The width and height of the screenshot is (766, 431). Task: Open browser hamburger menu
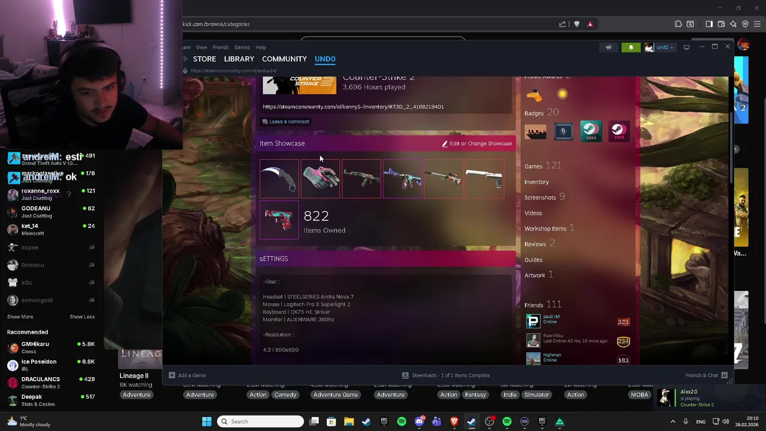[757, 24]
